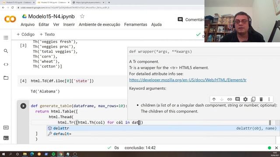Add a new code cell with + Código
This screenshot has width=280, height=157.
[25, 34]
